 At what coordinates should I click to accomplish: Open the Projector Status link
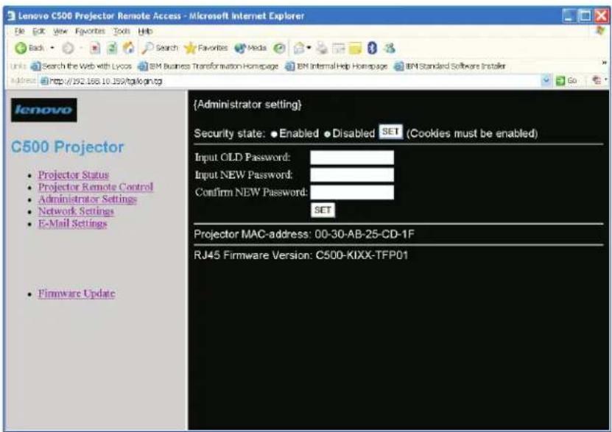[x=74, y=174]
